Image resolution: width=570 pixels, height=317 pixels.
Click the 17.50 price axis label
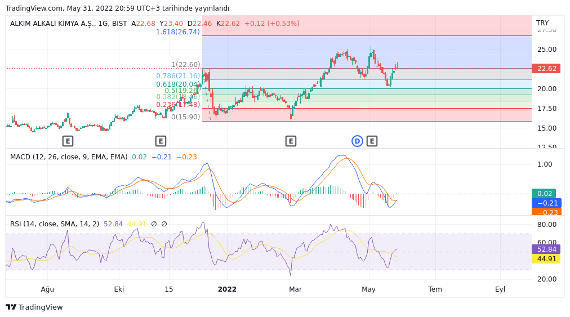(547, 108)
